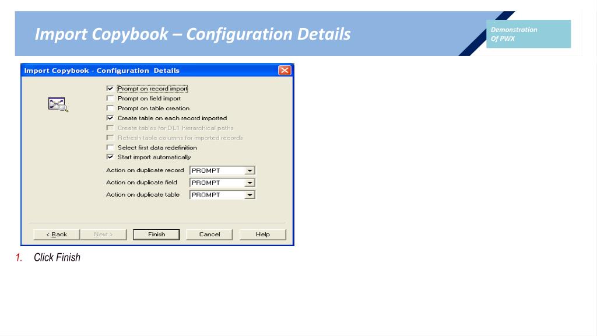The image size is (597, 336).
Task: Close the Import Copybook dialog
Action: click(285, 71)
